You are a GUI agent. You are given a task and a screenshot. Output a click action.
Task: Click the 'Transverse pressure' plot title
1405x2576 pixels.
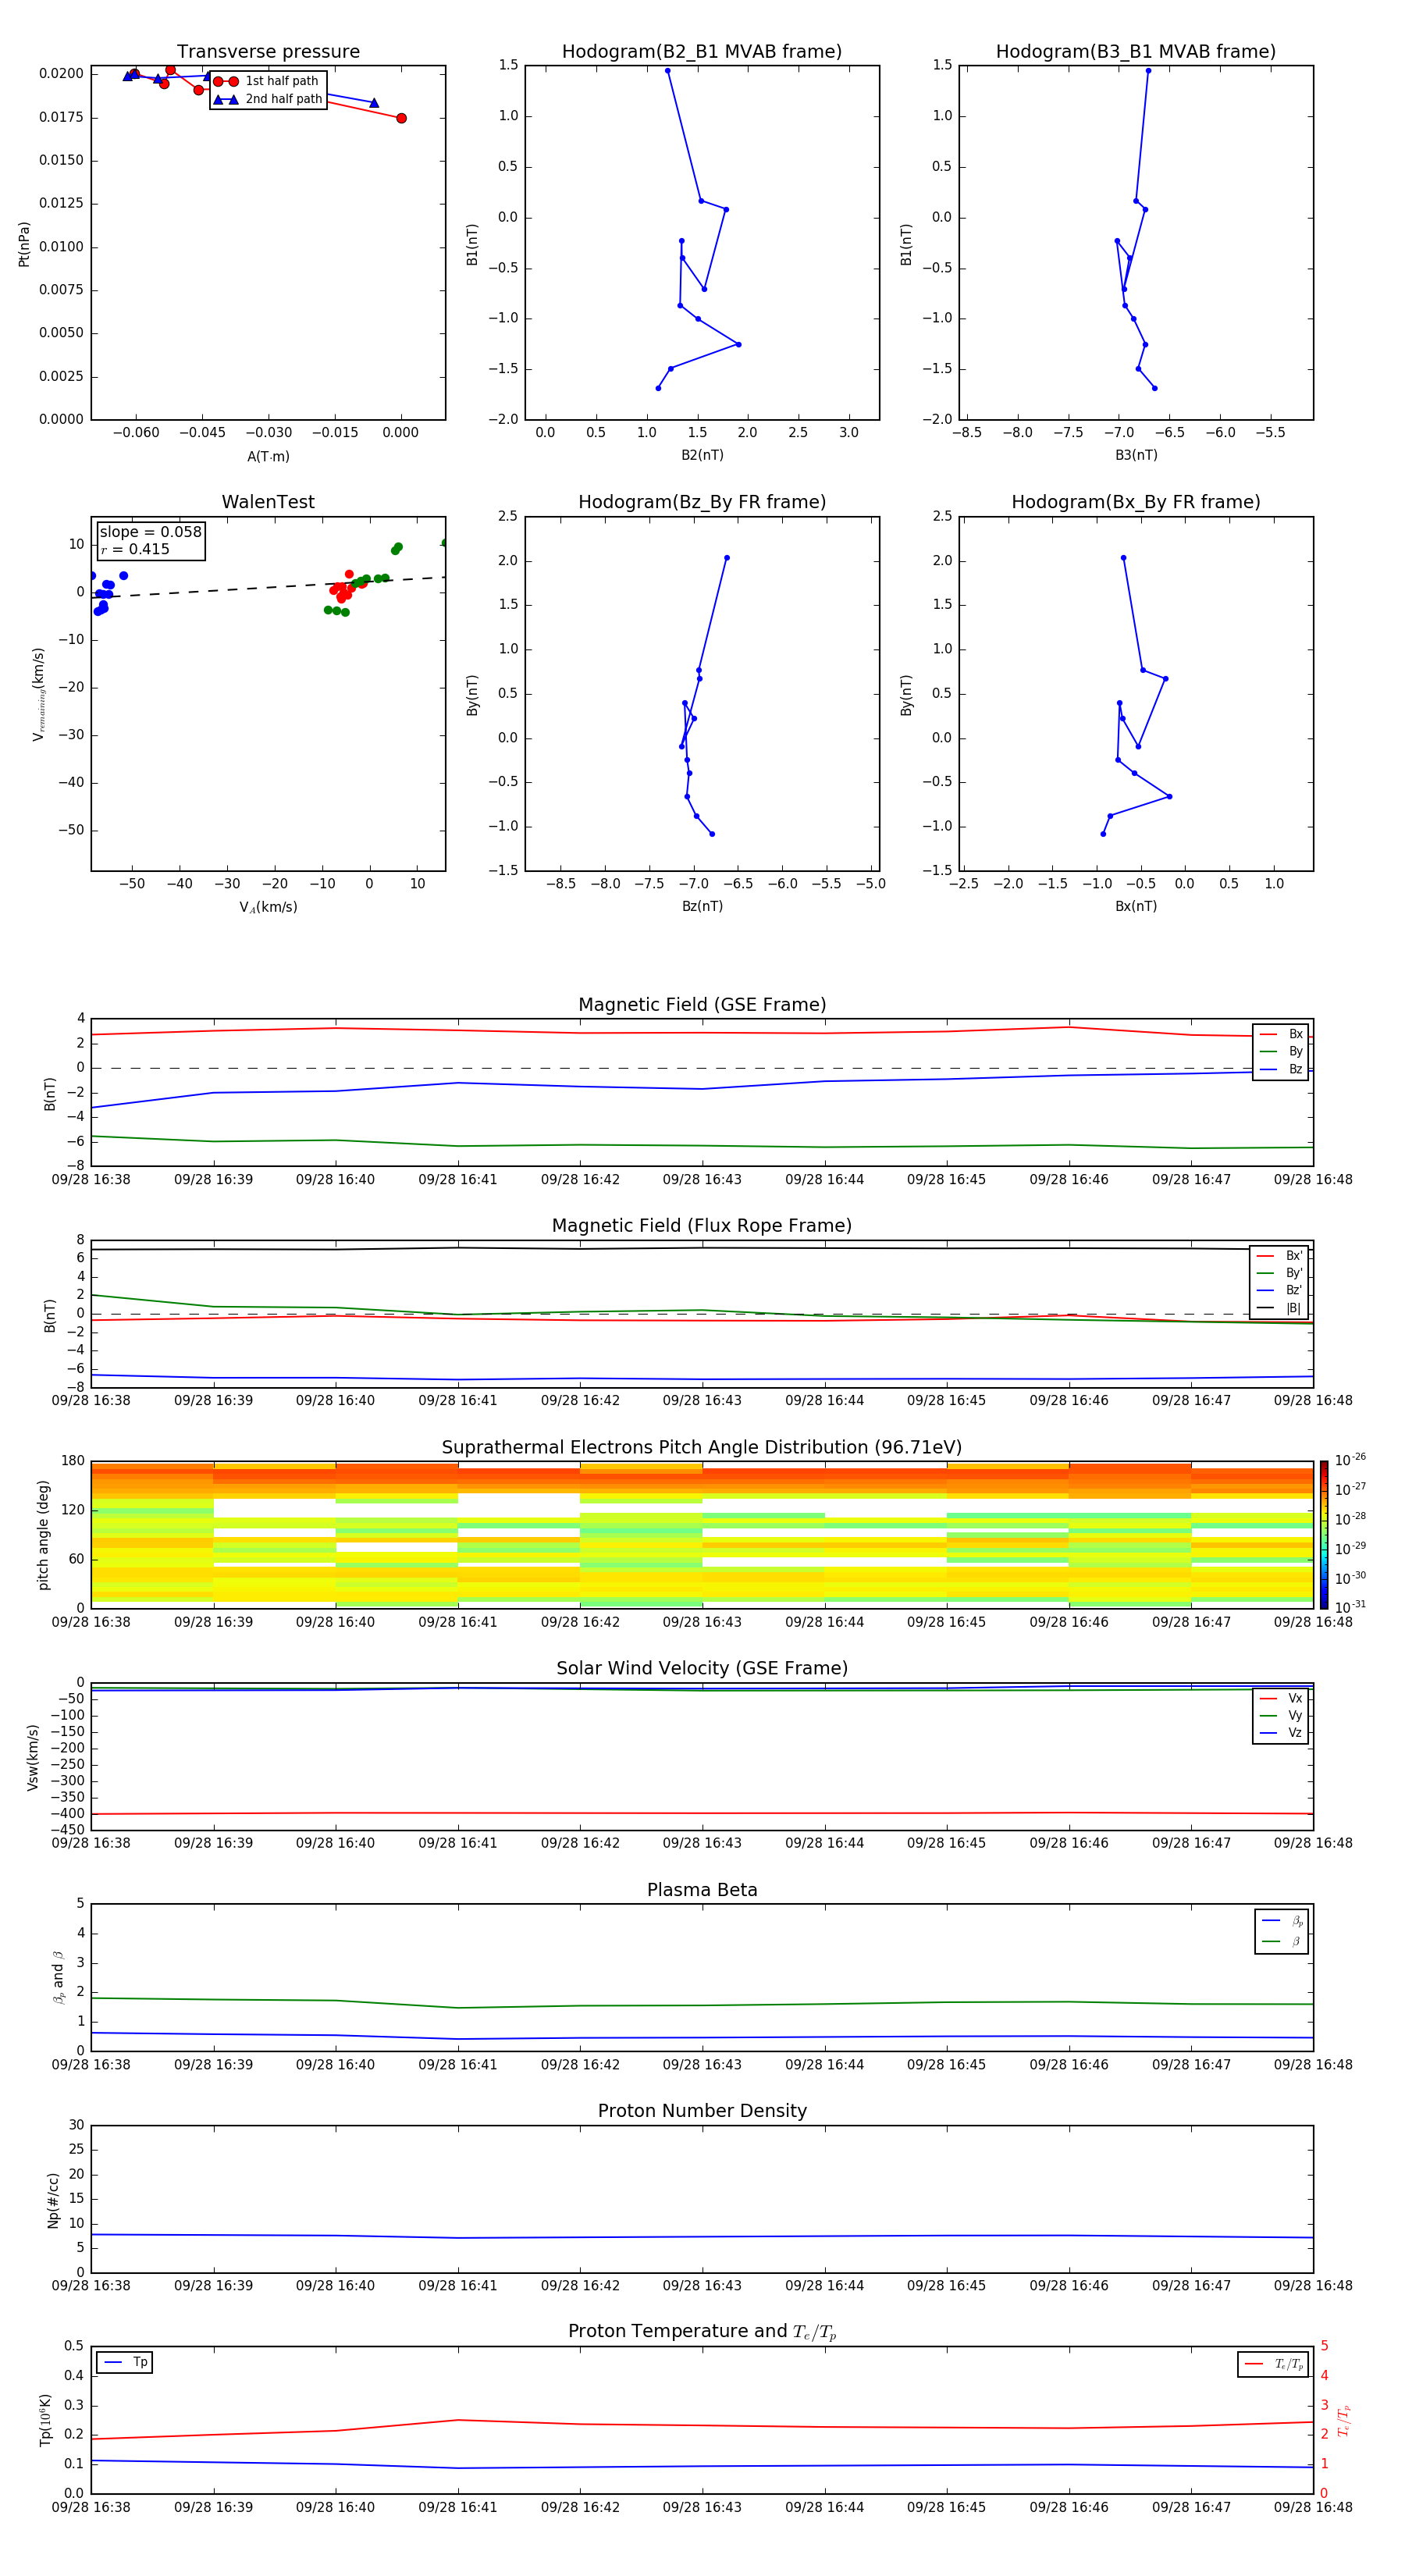point(268,52)
